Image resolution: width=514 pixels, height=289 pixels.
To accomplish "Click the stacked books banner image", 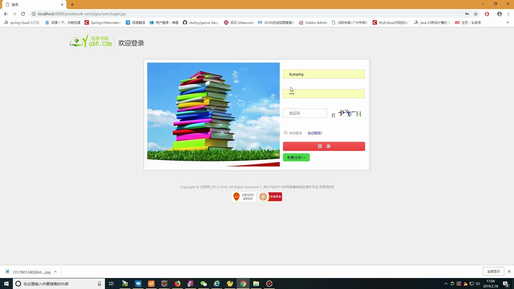I will (213, 115).
